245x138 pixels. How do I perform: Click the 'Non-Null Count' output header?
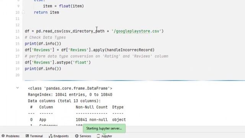pos(91,107)
